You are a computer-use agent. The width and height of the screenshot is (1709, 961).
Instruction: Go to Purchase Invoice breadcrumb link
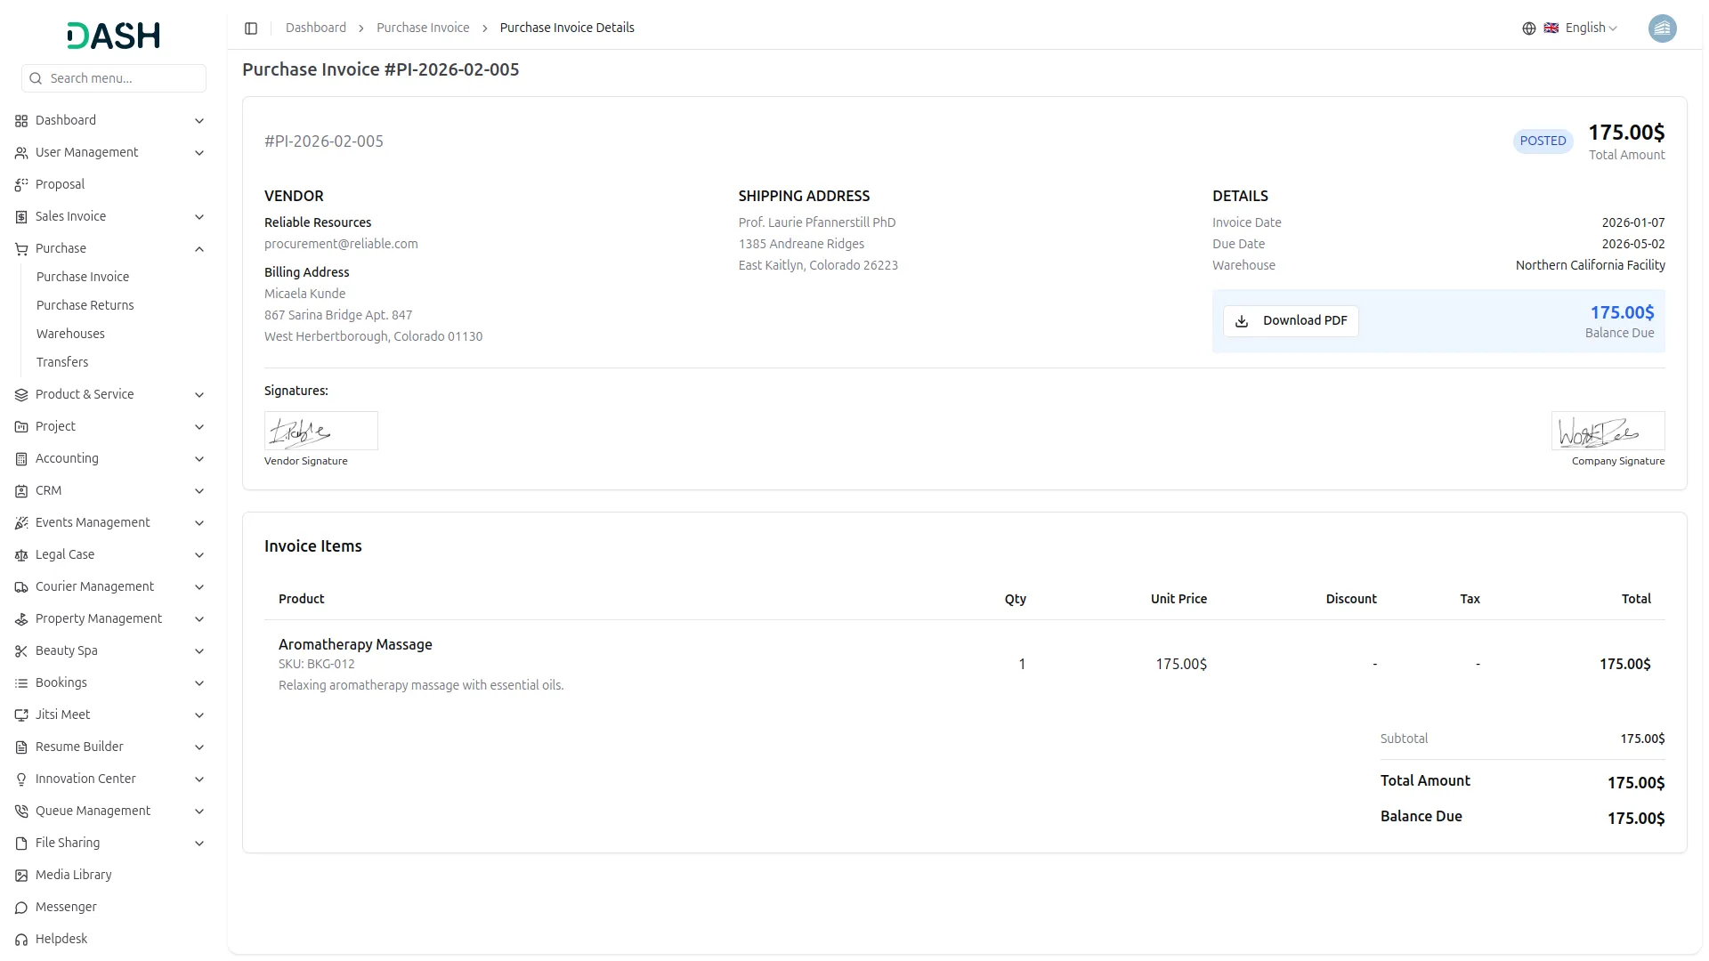422,28
